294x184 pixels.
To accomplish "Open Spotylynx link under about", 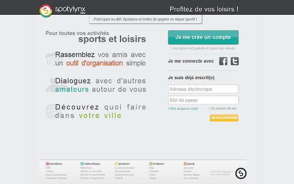I will click(x=189, y=168).
